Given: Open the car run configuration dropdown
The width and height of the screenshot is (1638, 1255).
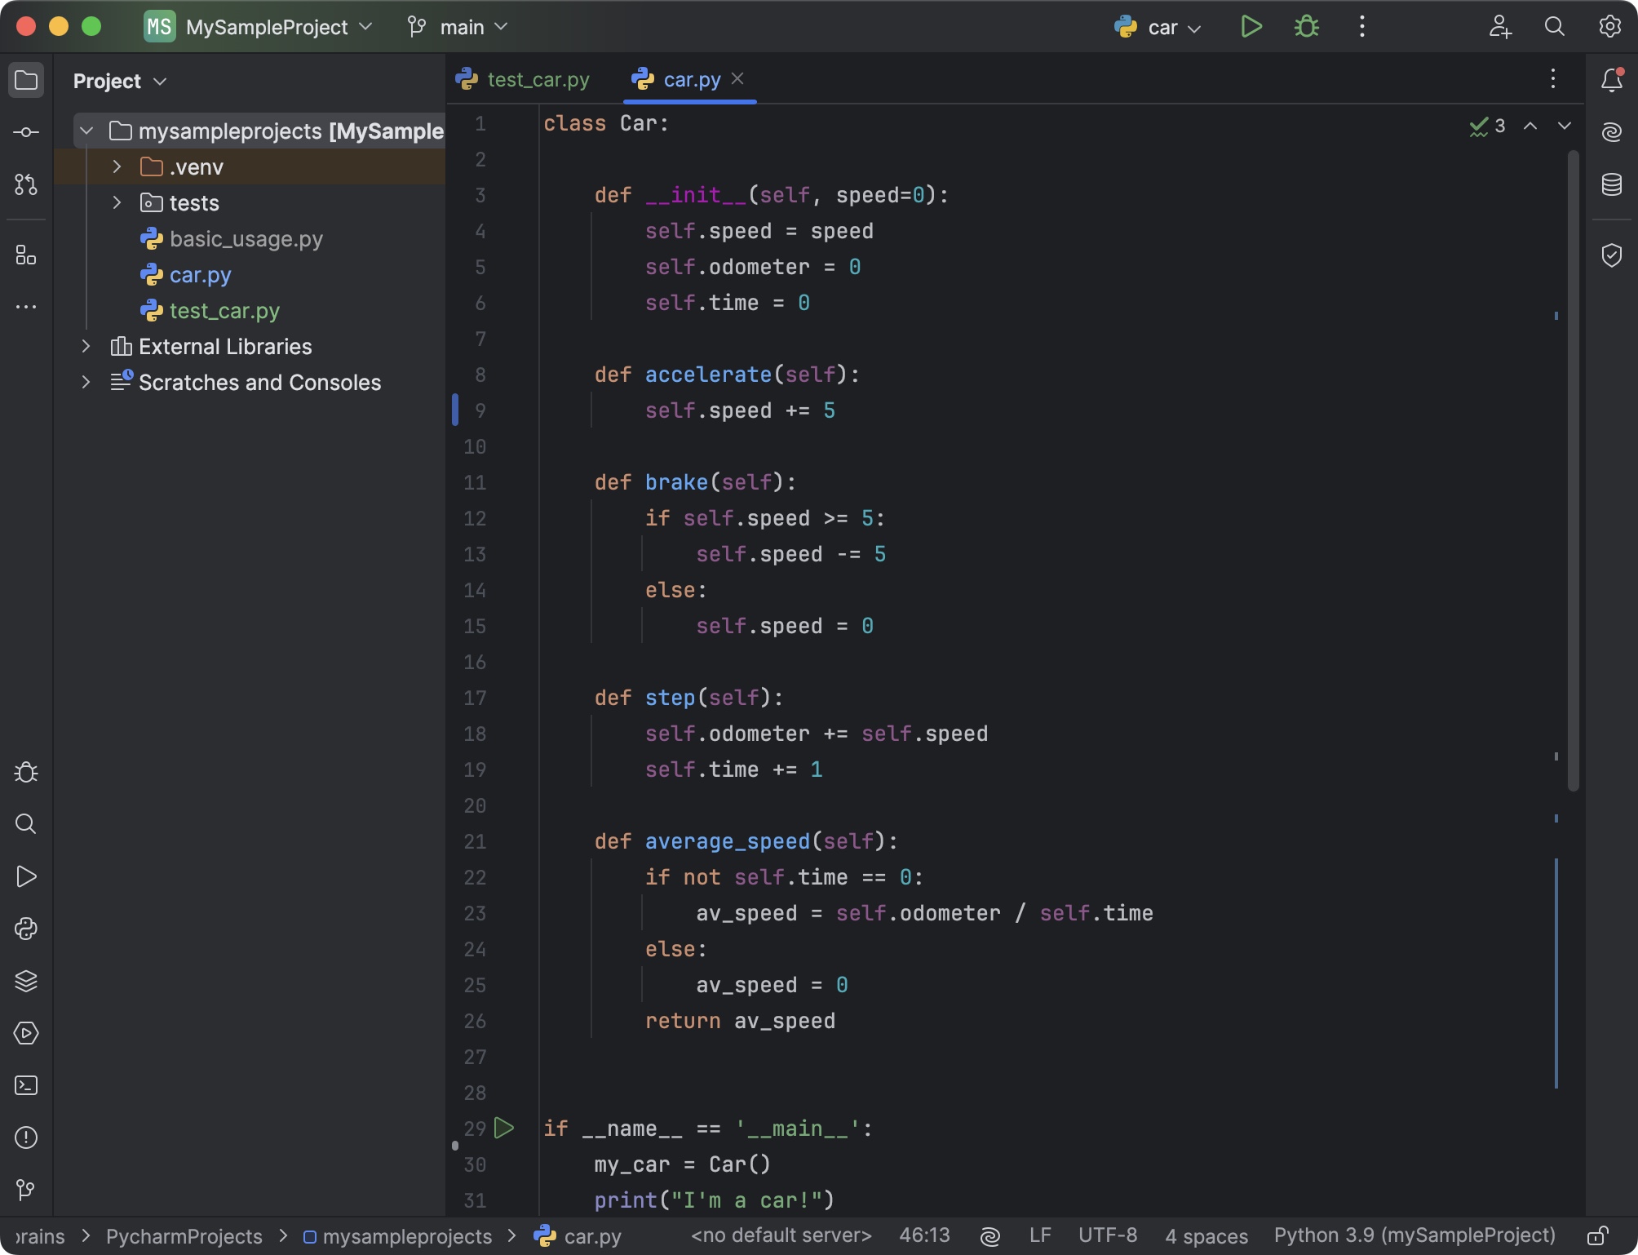Looking at the screenshot, I should (1158, 26).
